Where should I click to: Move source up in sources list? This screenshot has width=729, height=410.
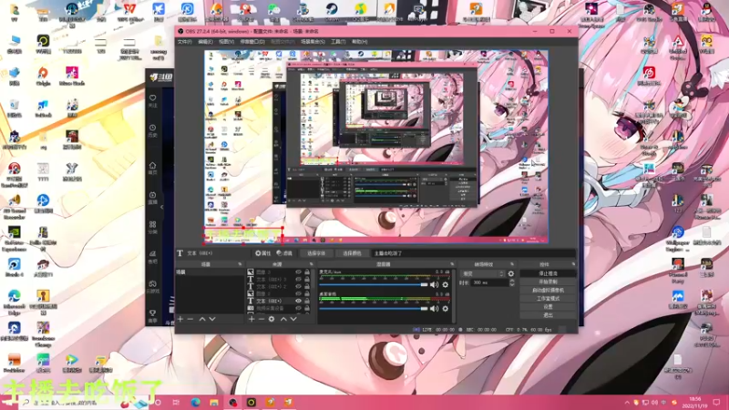tap(283, 319)
